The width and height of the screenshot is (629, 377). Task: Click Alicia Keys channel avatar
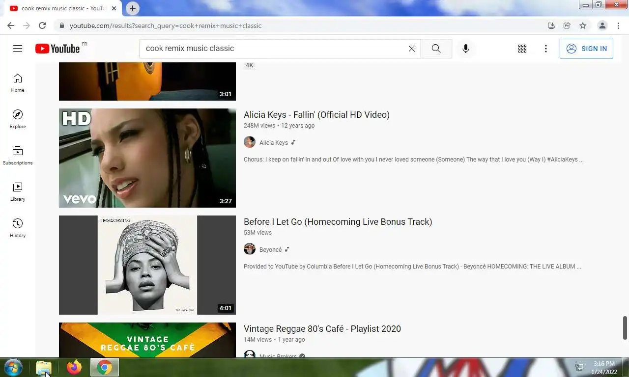point(250,142)
